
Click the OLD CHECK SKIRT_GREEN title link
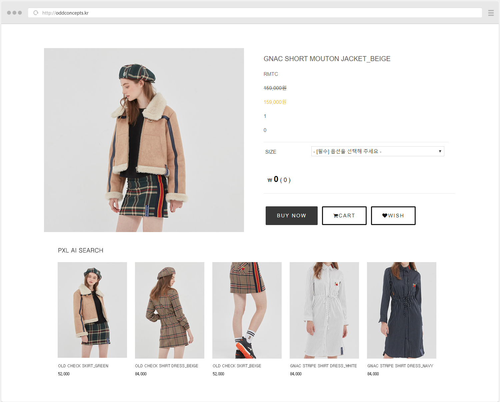(x=83, y=366)
